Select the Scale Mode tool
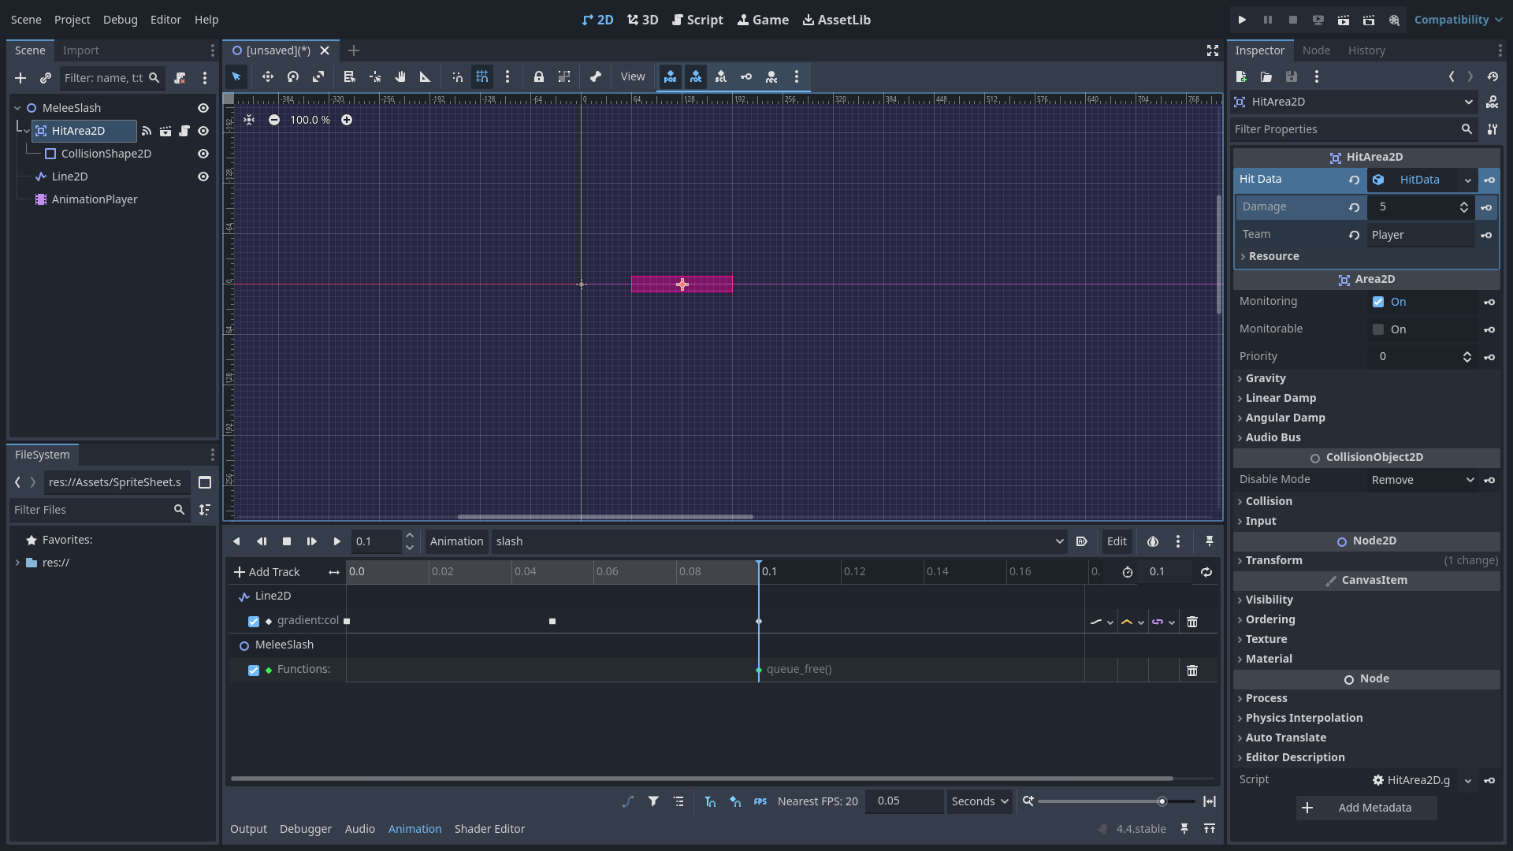Screen dimensions: 1513x851 point(318,76)
